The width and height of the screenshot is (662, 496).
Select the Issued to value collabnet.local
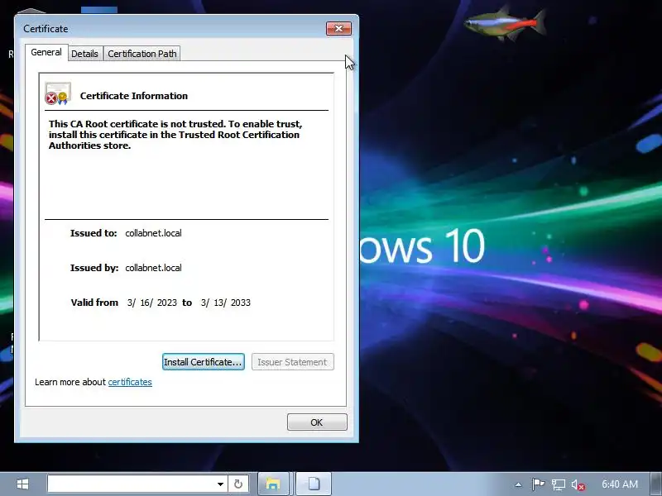(x=153, y=233)
